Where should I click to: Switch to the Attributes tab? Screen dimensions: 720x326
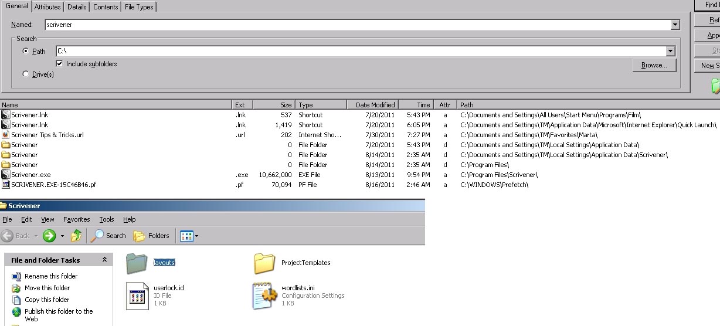[x=47, y=7]
